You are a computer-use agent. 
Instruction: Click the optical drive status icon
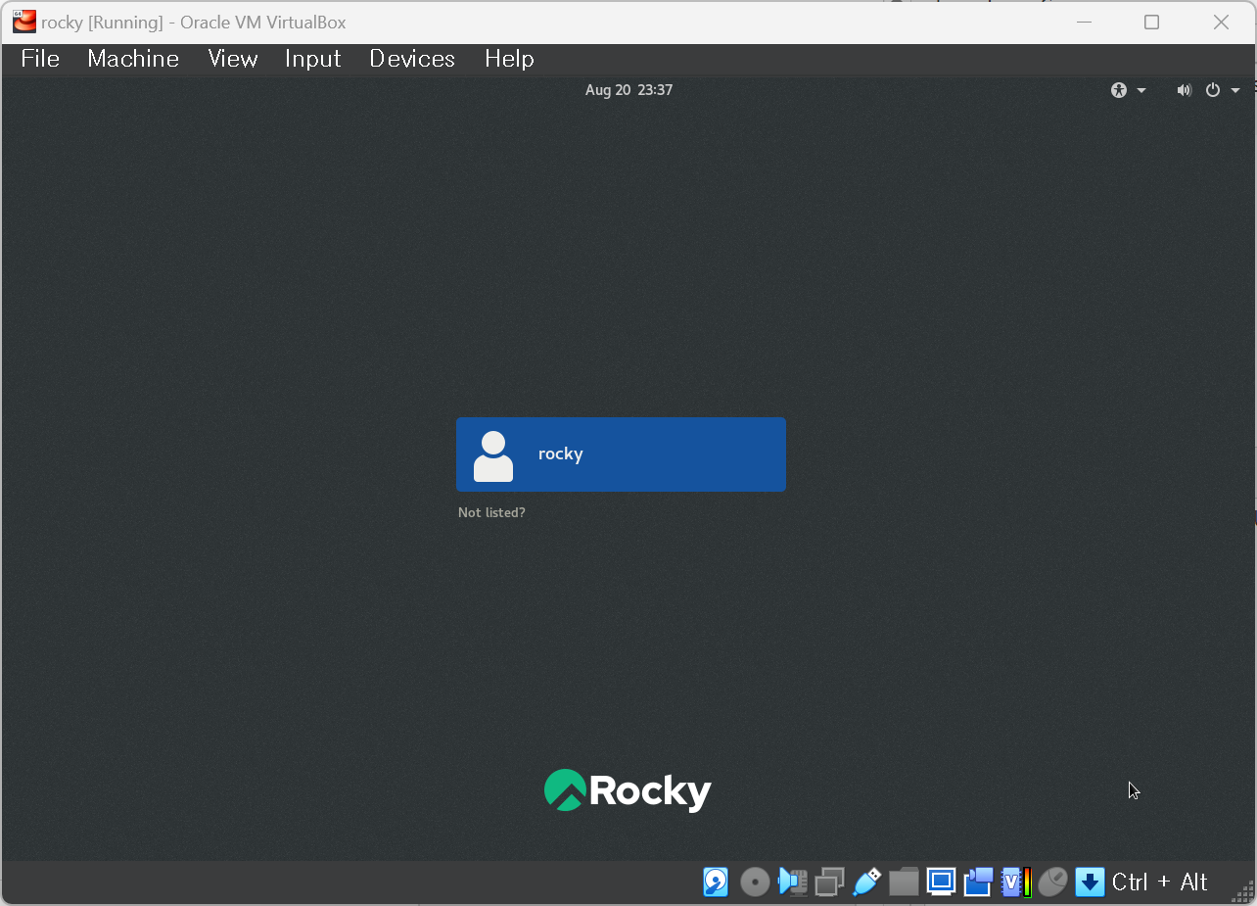tap(755, 882)
